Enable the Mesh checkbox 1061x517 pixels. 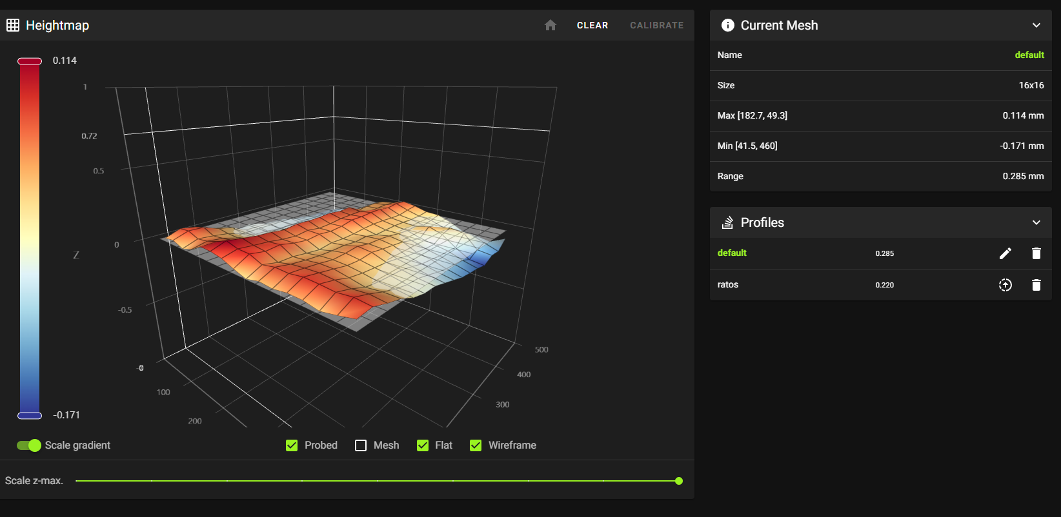click(361, 445)
